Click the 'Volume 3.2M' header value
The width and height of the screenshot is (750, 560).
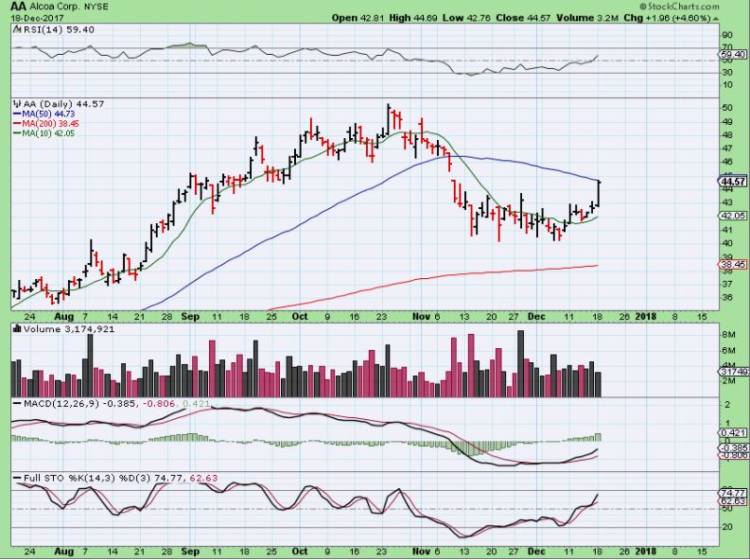pyautogui.click(x=589, y=18)
